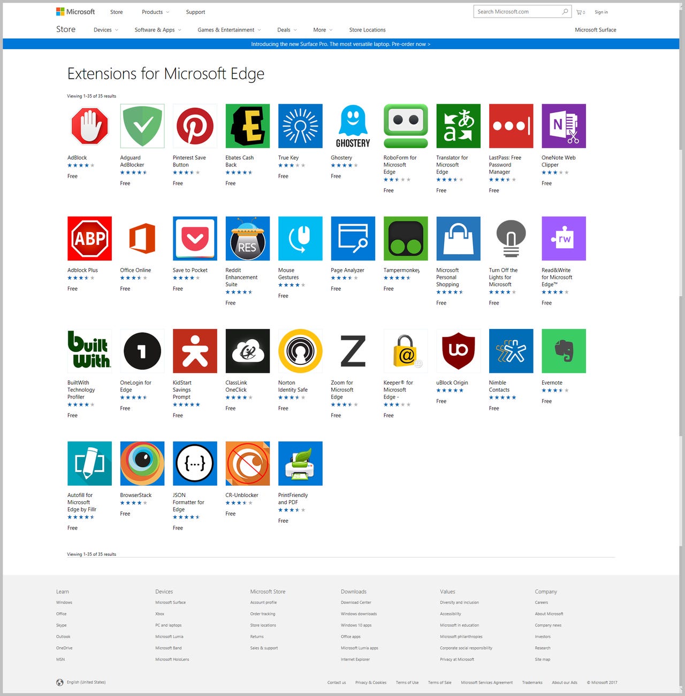Image resolution: width=685 pixels, height=696 pixels.
Task: Open the Support menu
Action: coord(195,12)
